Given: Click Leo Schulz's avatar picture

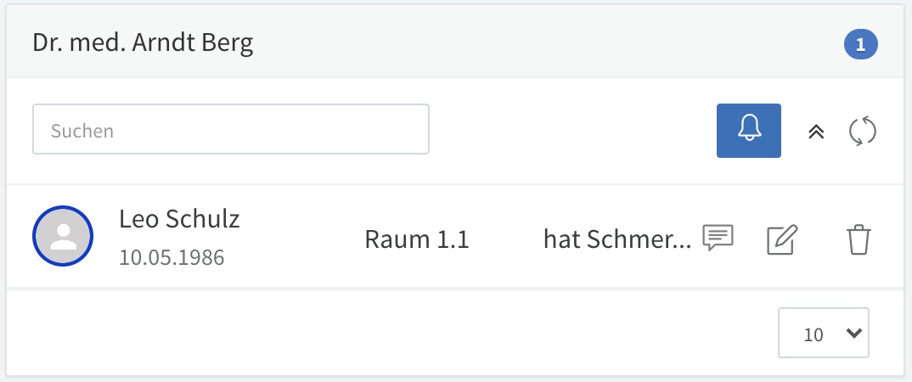Looking at the screenshot, I should (63, 236).
